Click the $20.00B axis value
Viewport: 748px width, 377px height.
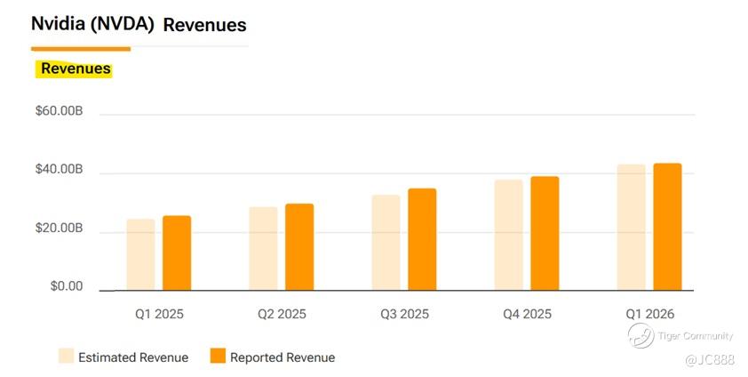tap(60, 229)
